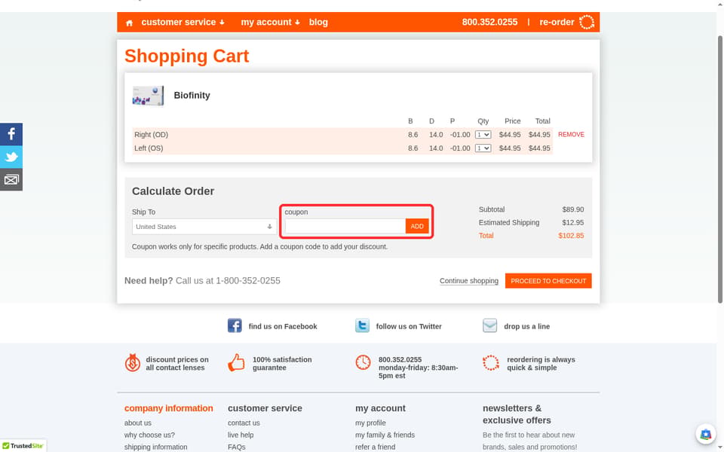Click the follow us on Twitter icon
724x452 pixels.
[x=362, y=325]
